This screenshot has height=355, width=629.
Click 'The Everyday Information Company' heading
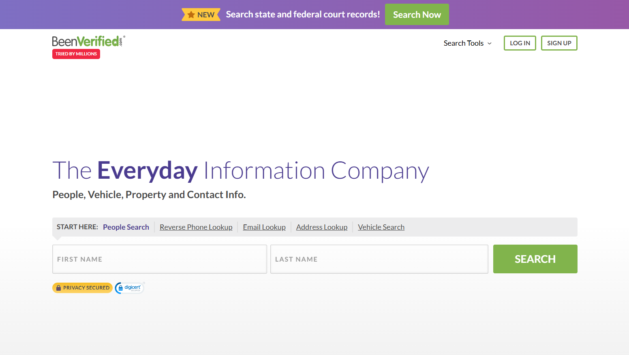[x=241, y=171]
